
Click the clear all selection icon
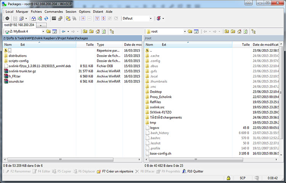click(x=110, y=18)
